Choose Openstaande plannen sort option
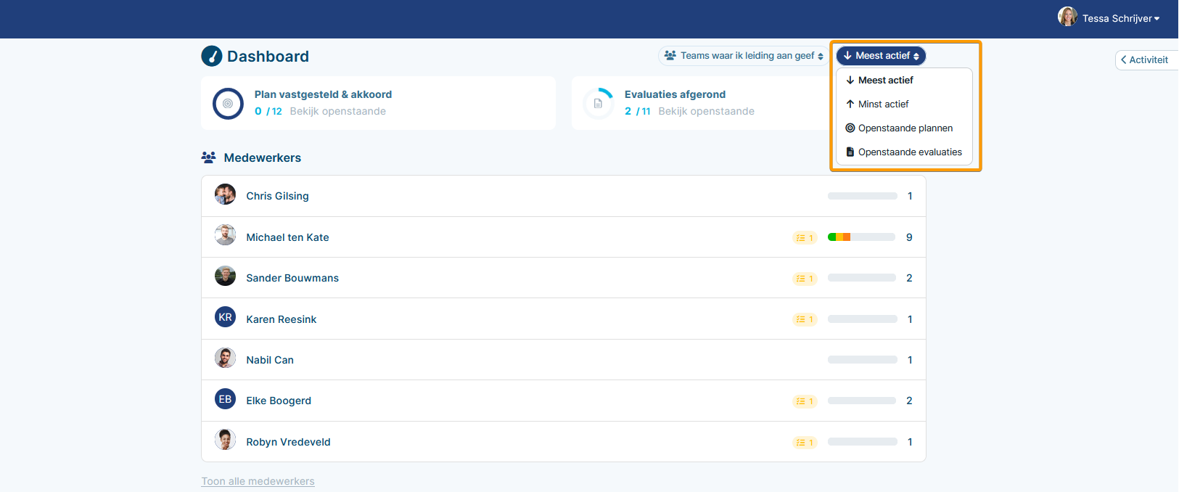The image size is (1179, 492). pos(904,128)
